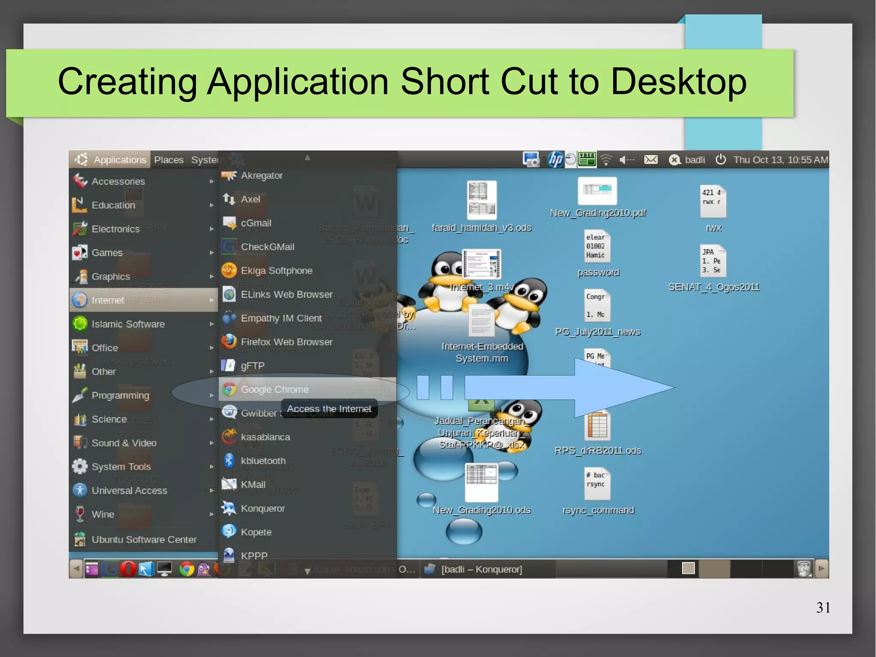Expand the Games submenu arrow
The height and width of the screenshot is (657, 876).
211,253
